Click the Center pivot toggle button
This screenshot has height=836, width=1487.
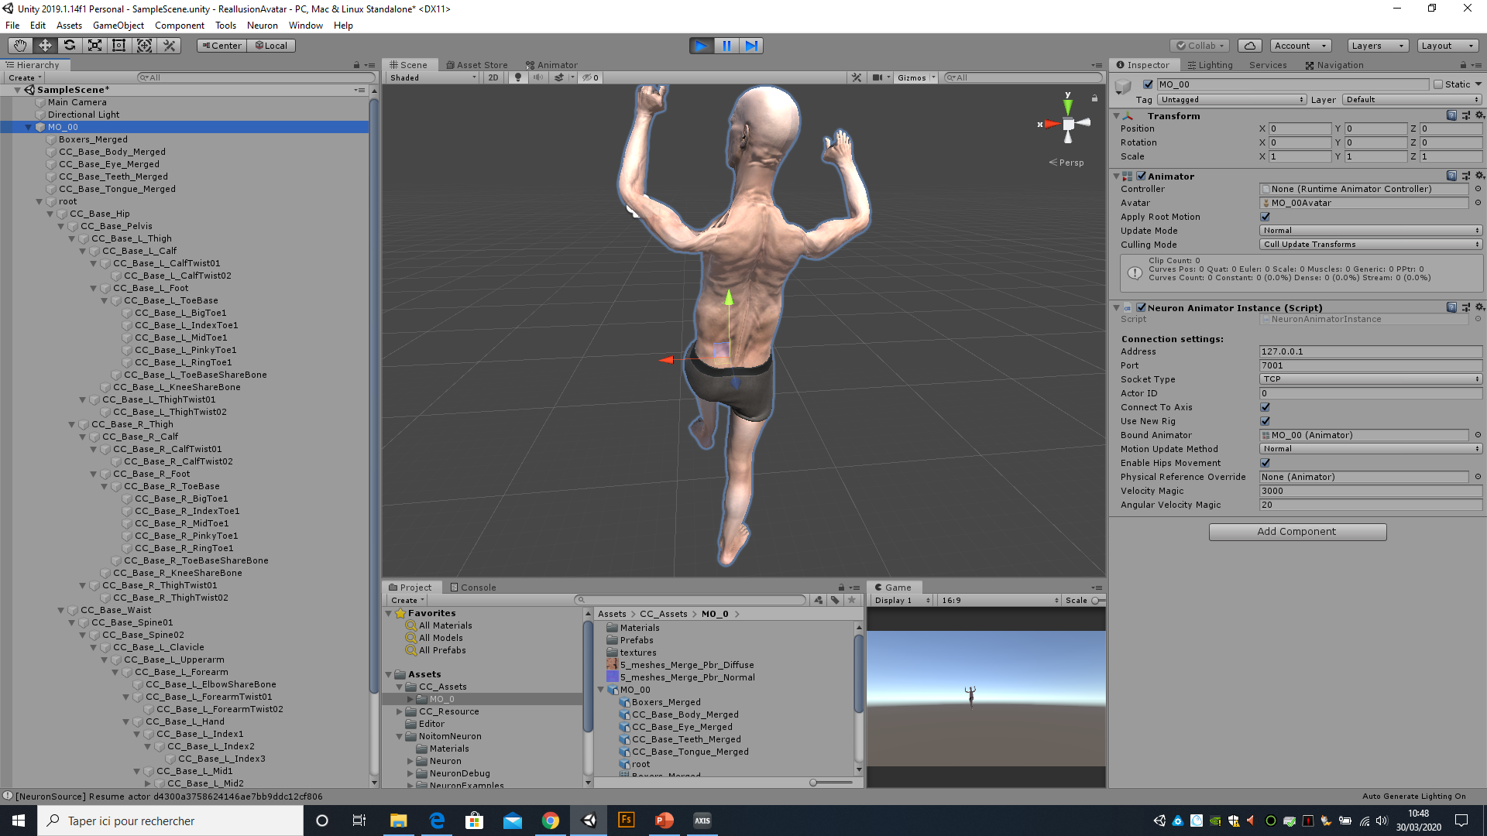222,46
